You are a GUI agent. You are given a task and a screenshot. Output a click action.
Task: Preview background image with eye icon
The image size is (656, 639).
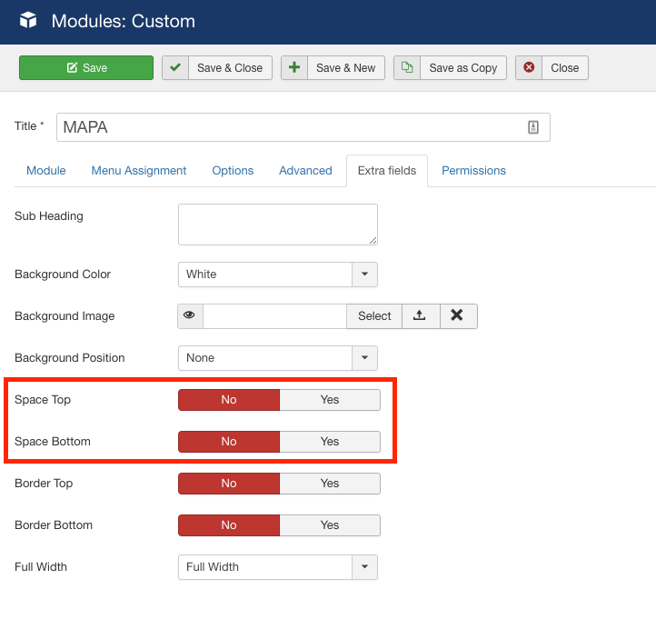coord(190,315)
